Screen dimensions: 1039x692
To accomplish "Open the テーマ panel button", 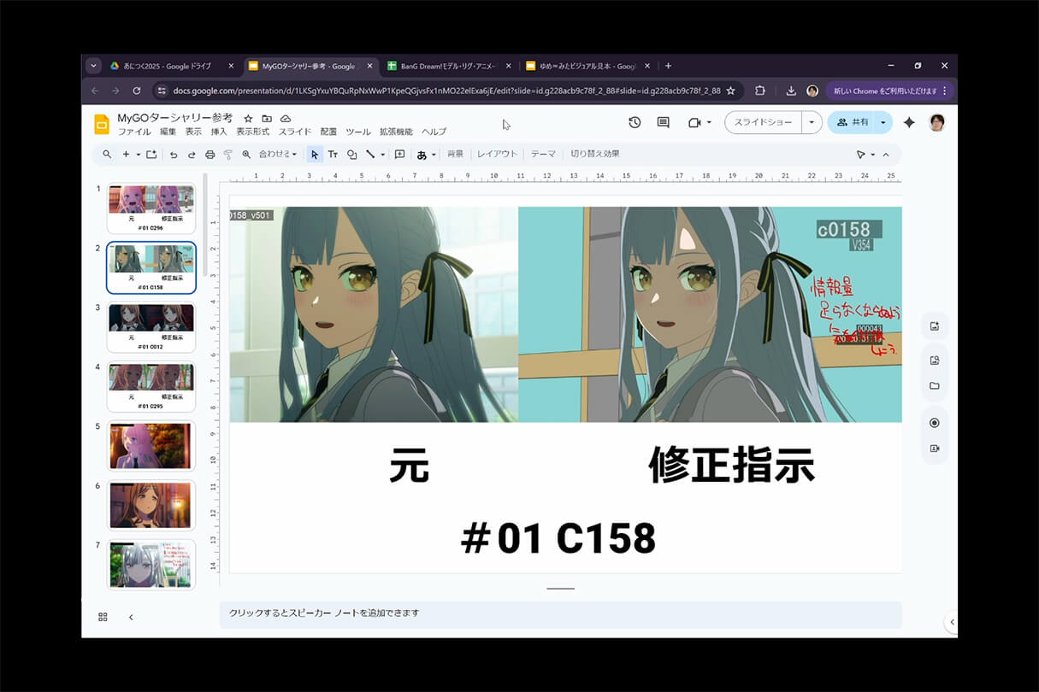I will pyautogui.click(x=544, y=154).
